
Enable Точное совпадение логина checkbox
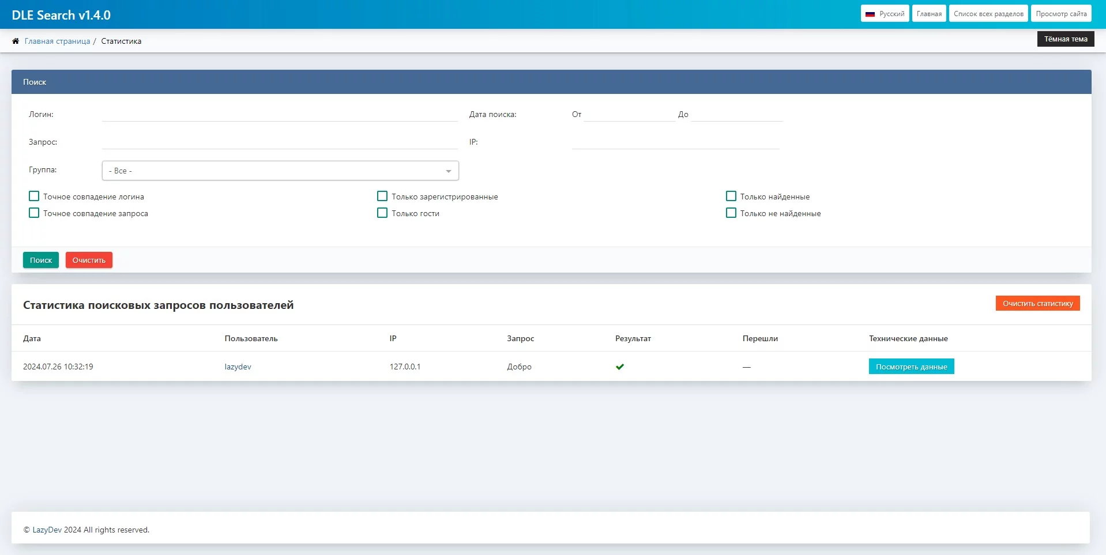(x=34, y=197)
